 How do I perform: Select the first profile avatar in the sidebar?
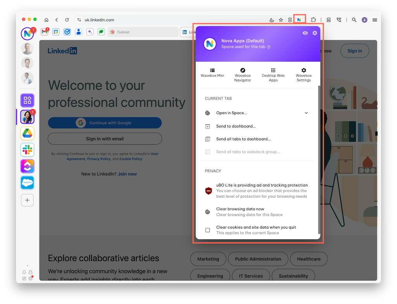(x=28, y=48)
